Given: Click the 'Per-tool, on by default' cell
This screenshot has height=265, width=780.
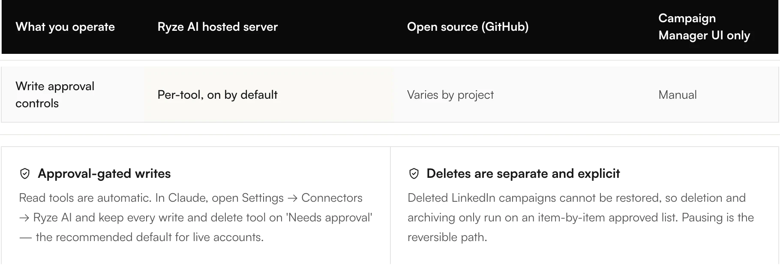Looking at the screenshot, I should 217,95.
